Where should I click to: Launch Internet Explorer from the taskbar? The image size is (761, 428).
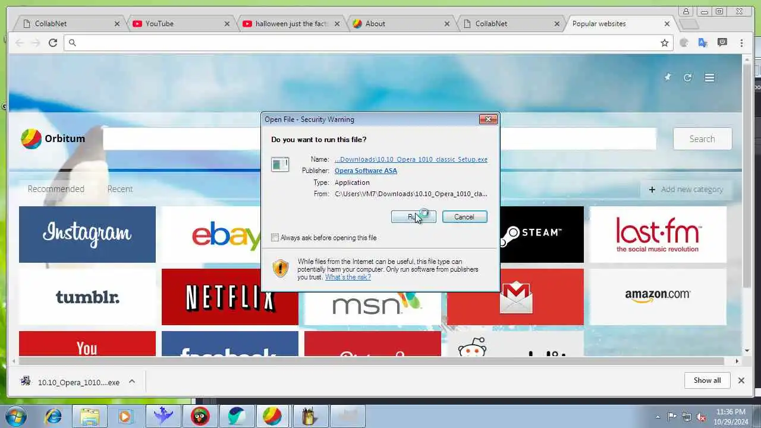click(x=53, y=416)
